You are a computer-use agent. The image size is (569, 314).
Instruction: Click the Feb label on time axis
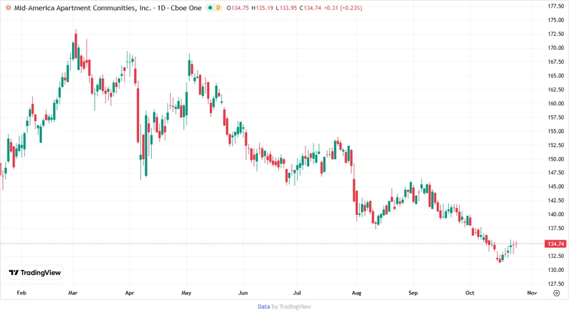21,293
